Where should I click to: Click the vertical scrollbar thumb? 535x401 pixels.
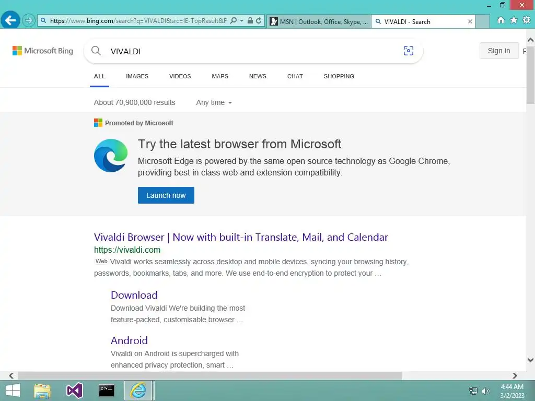click(531, 74)
